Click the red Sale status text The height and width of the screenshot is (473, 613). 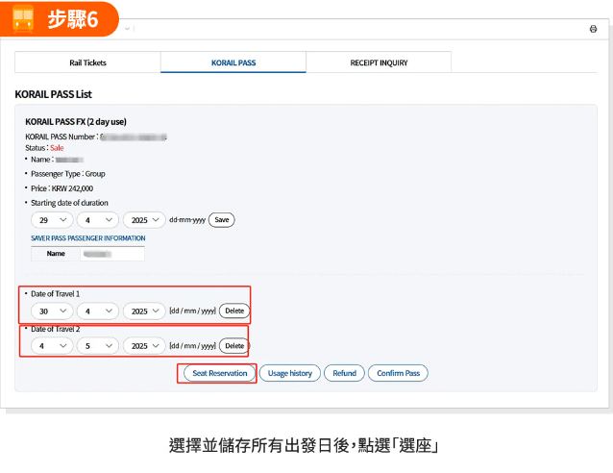pyautogui.click(x=57, y=148)
